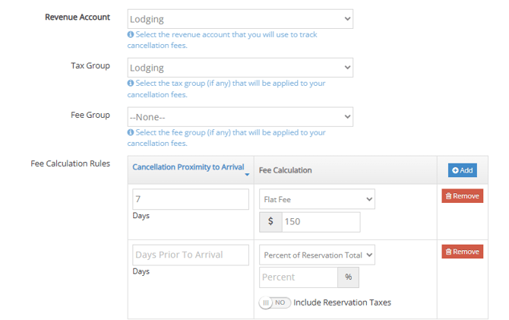Click the 7 days input field

(190, 199)
